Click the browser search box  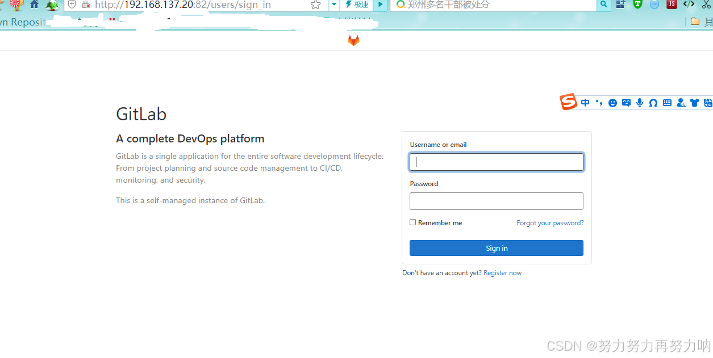click(x=493, y=5)
